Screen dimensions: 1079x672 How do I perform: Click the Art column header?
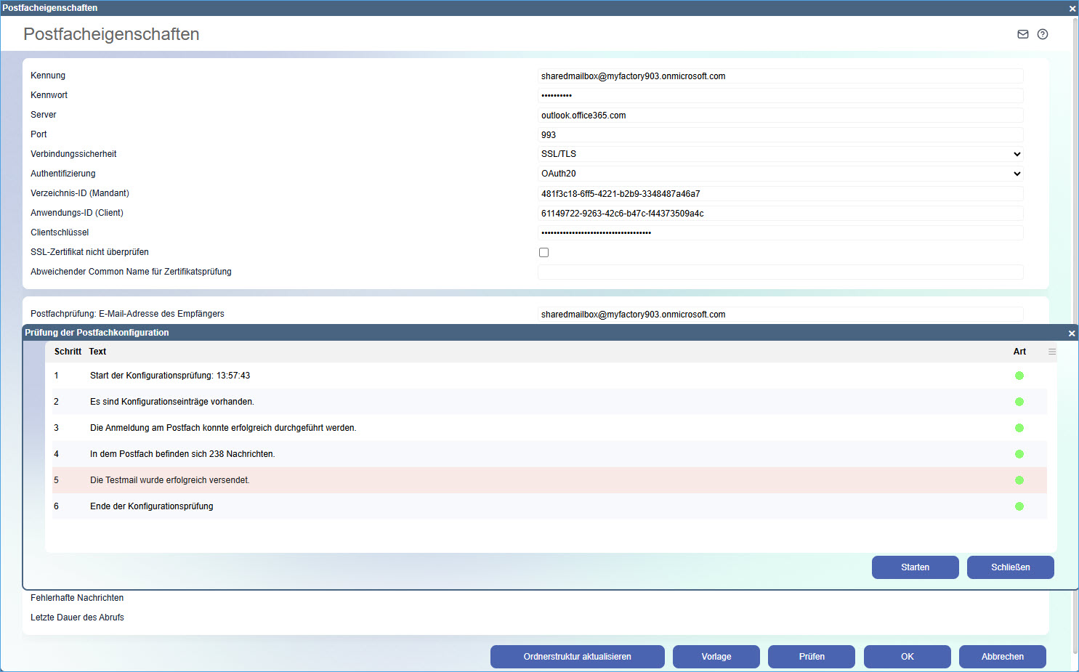pos(1019,352)
